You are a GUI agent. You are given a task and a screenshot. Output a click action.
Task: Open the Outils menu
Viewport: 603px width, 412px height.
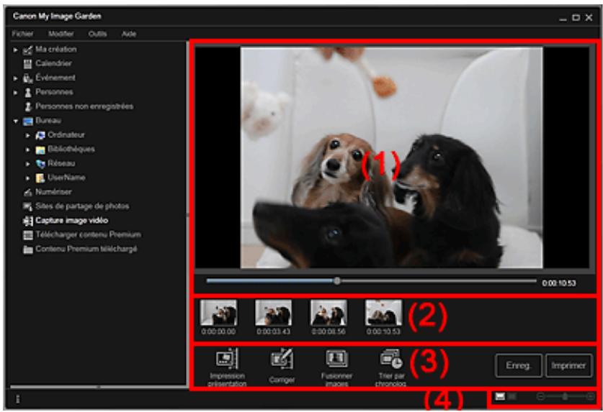tap(97, 34)
